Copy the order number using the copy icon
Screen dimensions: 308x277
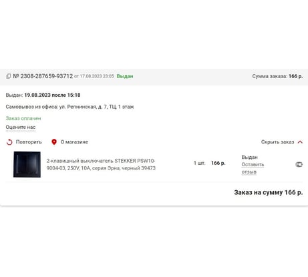[8, 76]
